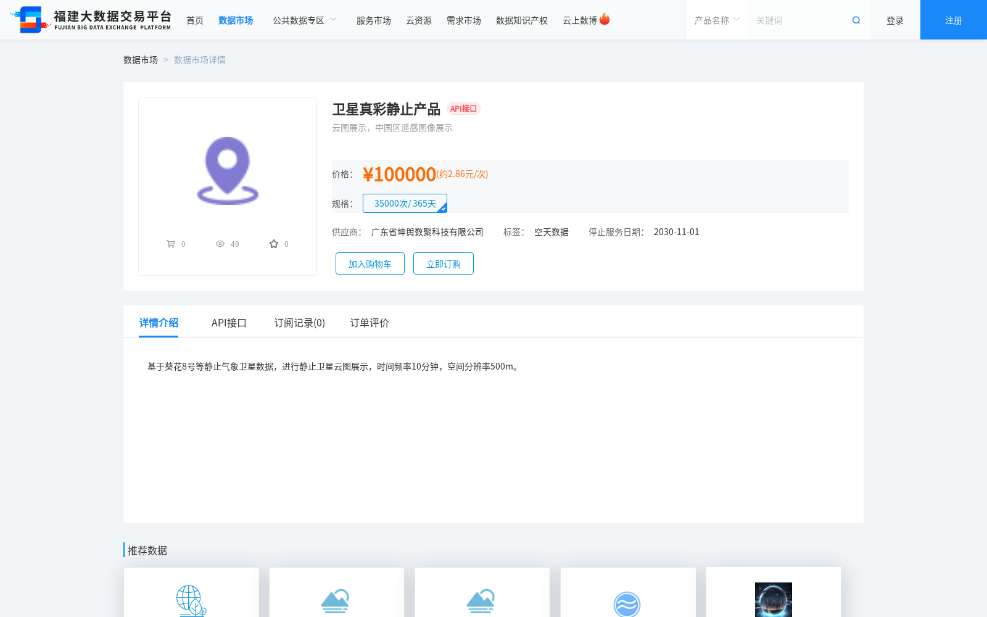Expand the 公共数据专区 dropdown menu
The image size is (987, 617).
305,20
